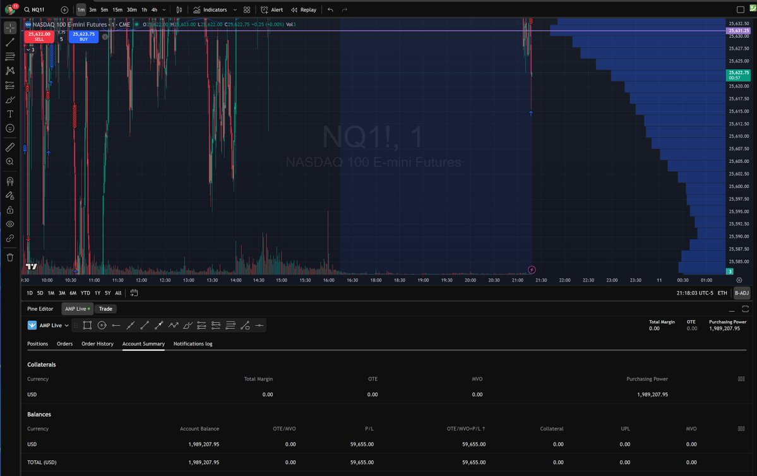The height and width of the screenshot is (476, 757).
Task: Toggle stay in drawing mode
Action: click(10, 196)
